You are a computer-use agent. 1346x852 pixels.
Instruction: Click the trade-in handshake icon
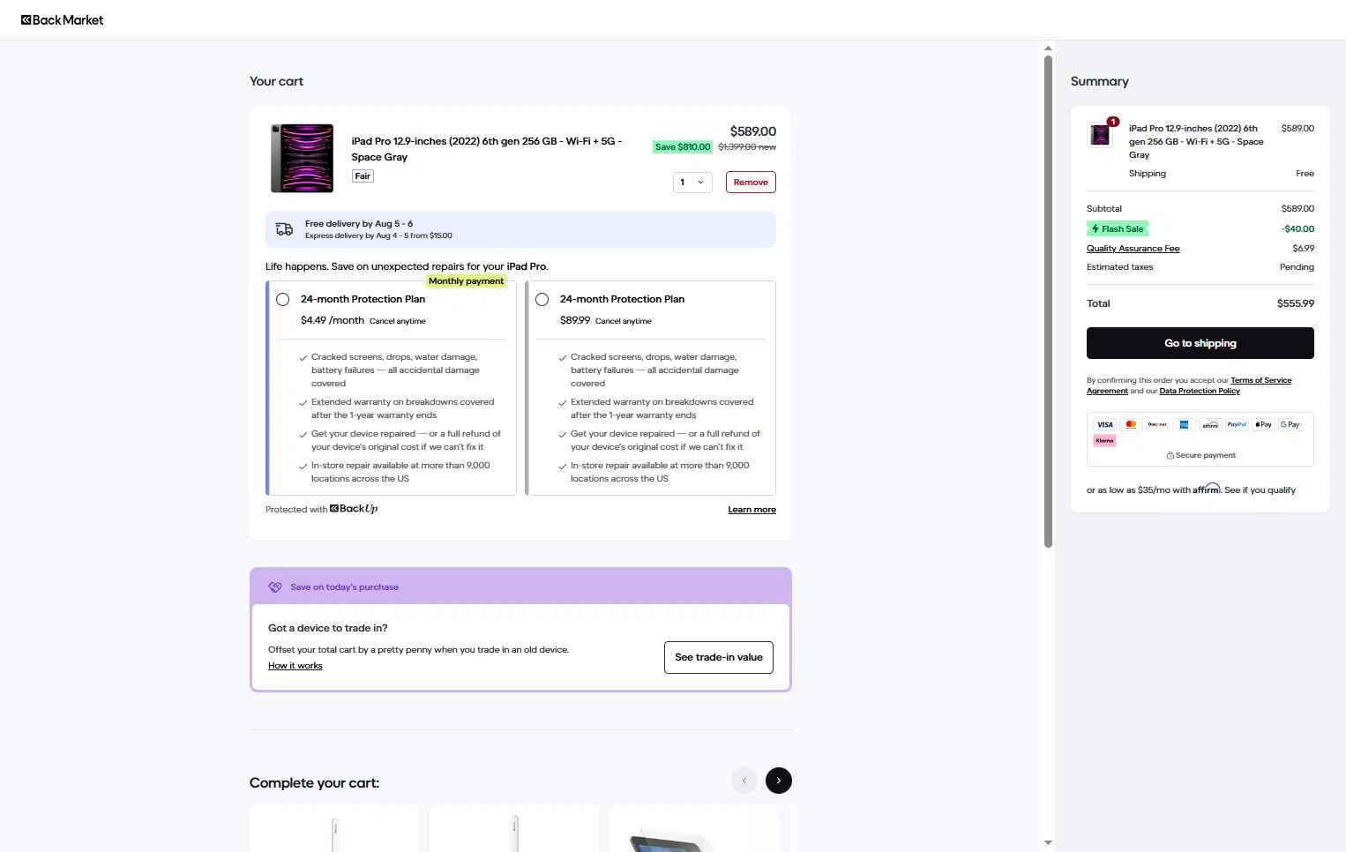pos(275,587)
